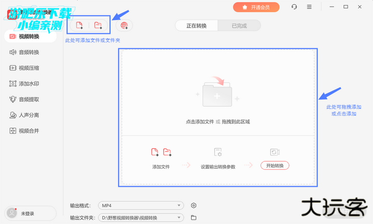
Task: Click the 开通会员 button
Action: tap(256, 7)
